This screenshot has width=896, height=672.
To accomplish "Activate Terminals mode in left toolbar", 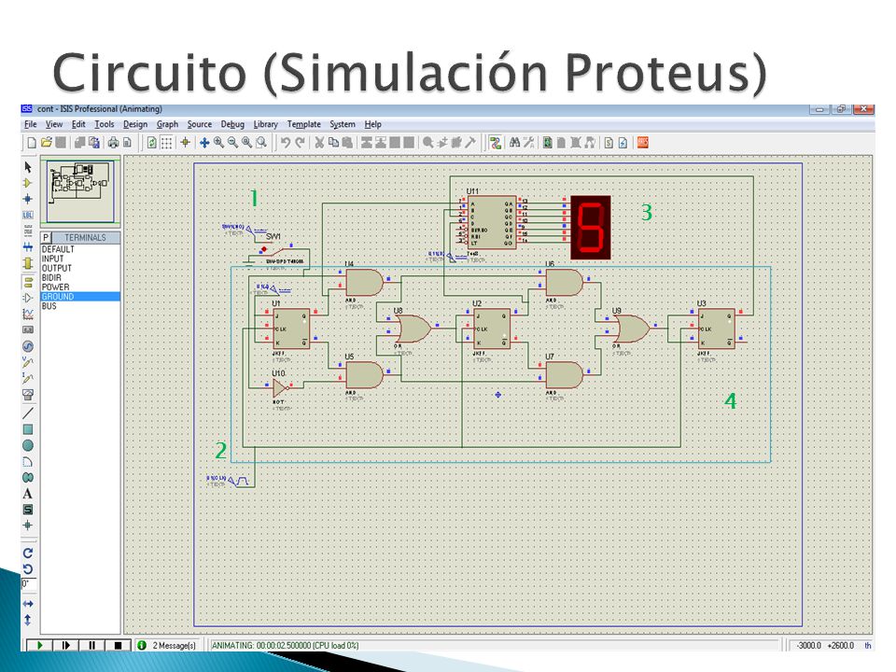I will (x=28, y=282).
